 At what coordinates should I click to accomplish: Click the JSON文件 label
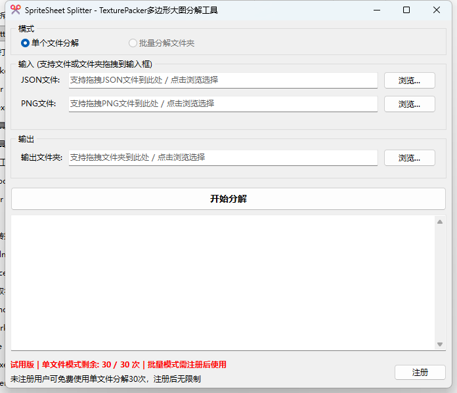coord(40,80)
